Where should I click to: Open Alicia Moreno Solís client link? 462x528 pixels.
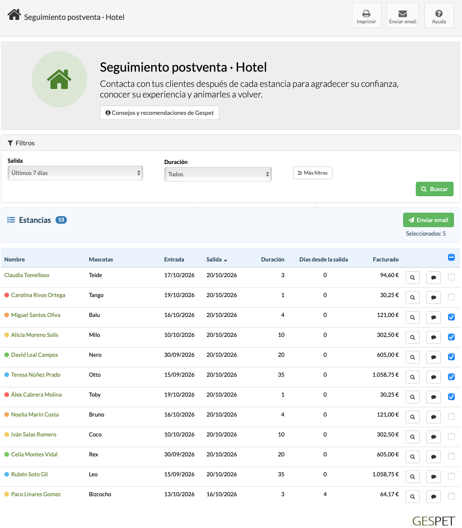point(35,335)
